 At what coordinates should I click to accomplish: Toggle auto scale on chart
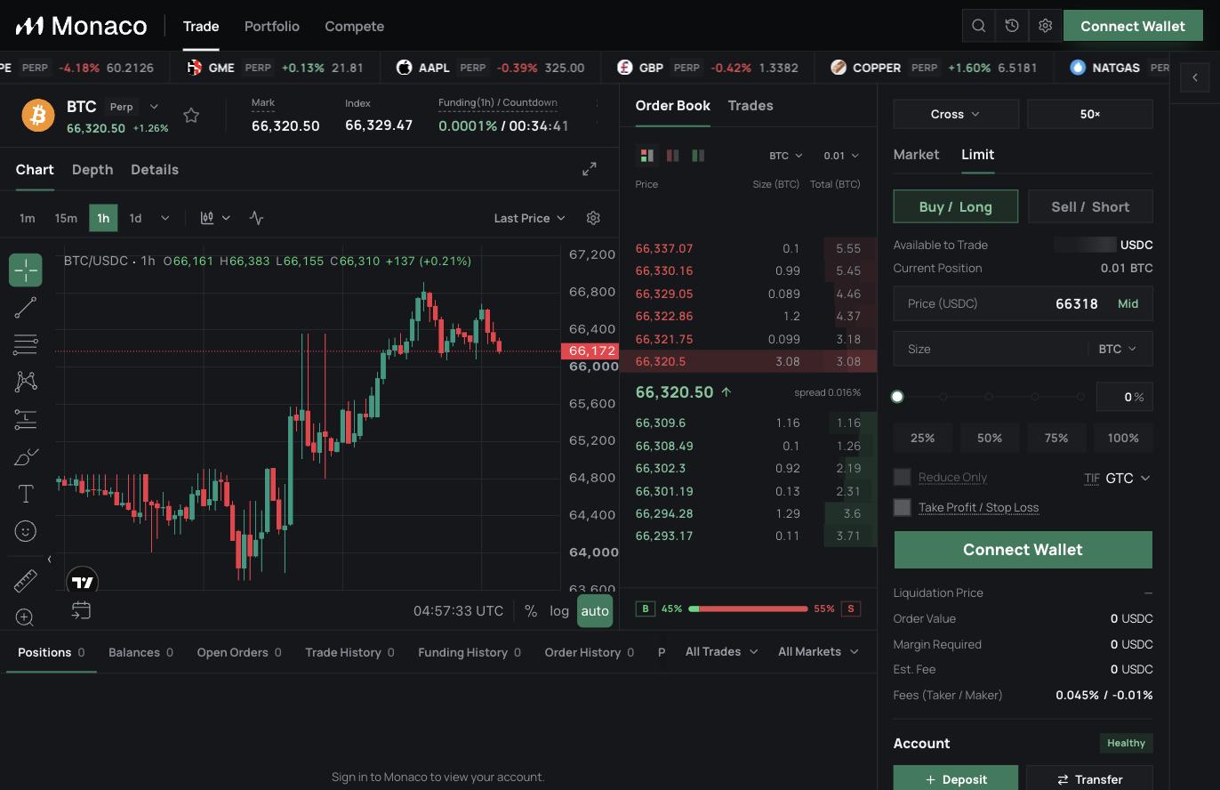tap(595, 610)
